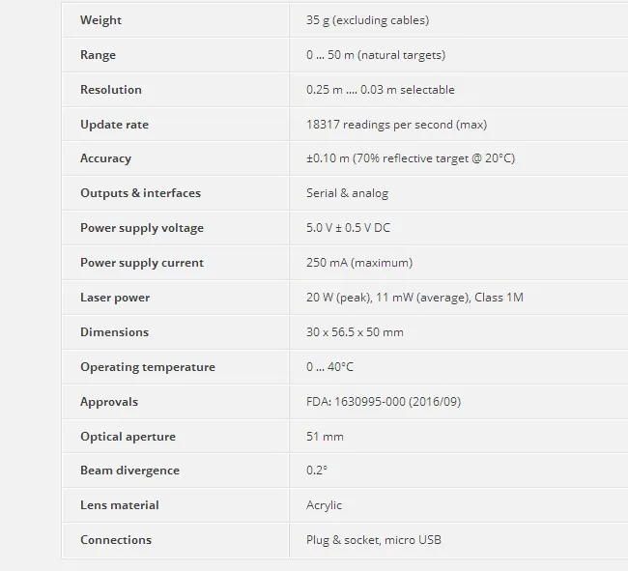The width and height of the screenshot is (628, 571).
Task: Click the '30 x 56.5 x 50 mm' dimensions value
Action: pyautogui.click(x=355, y=332)
